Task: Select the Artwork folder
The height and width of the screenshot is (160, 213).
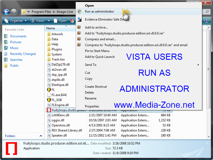Action: 57,34
